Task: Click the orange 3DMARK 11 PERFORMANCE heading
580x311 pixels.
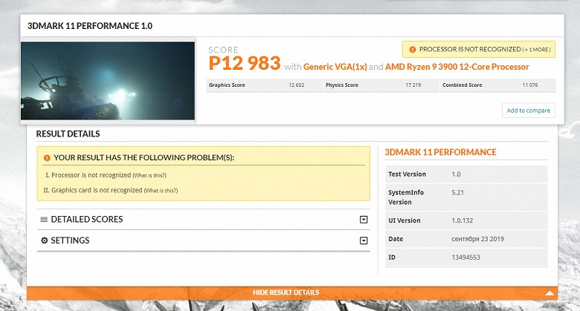Action: pyautogui.click(x=440, y=152)
